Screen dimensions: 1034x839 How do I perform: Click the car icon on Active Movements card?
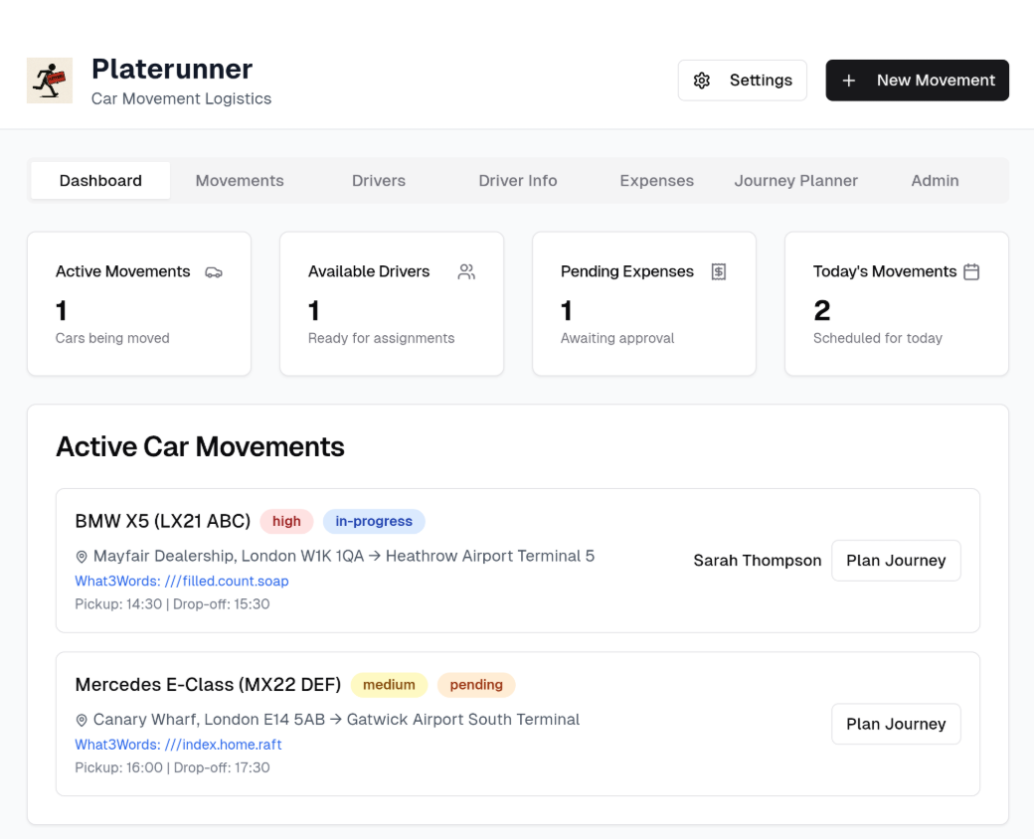click(x=214, y=272)
